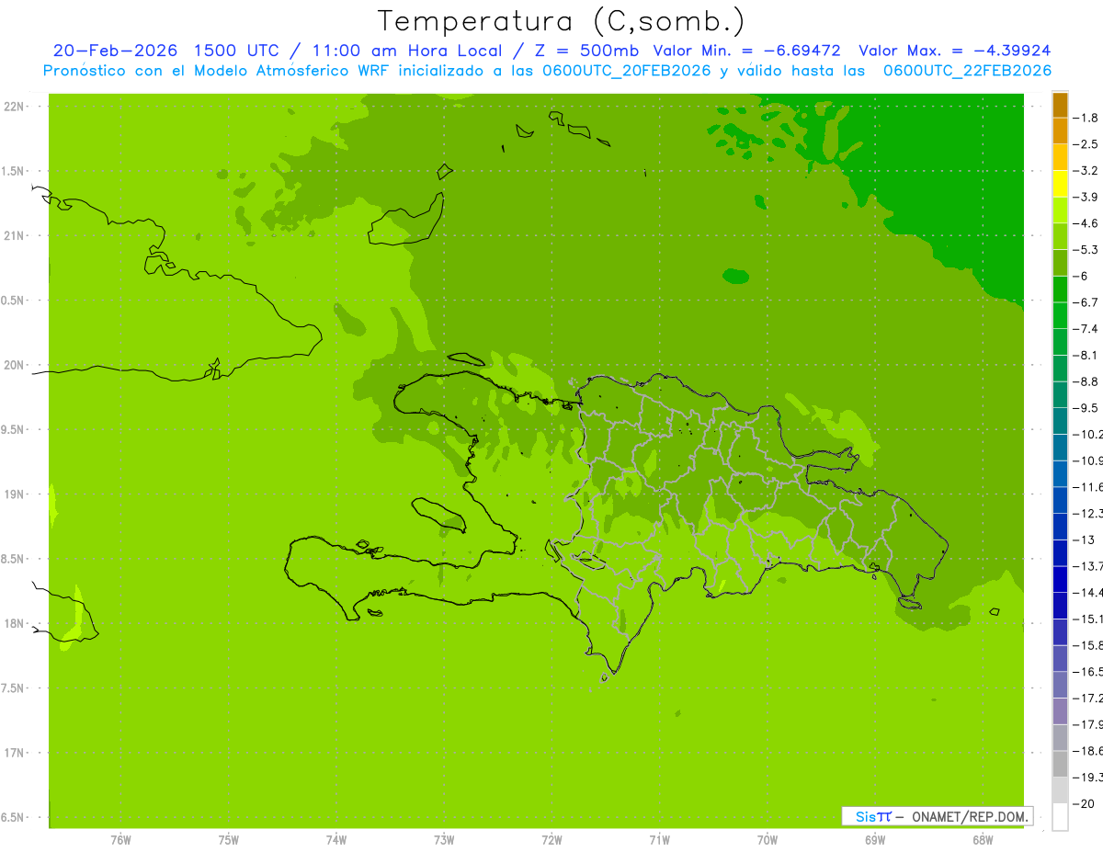Click the gray swatch between -18.6 and -19.3
1103x852 pixels.
tap(1060, 765)
